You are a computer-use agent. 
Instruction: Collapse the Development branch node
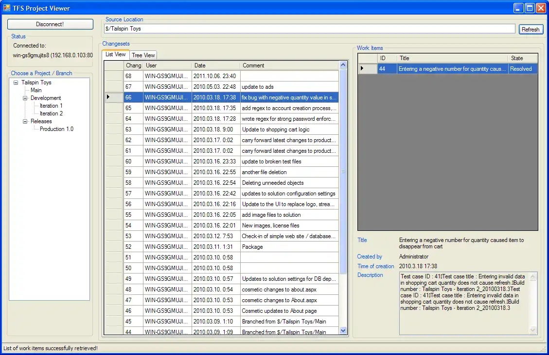(x=25, y=98)
